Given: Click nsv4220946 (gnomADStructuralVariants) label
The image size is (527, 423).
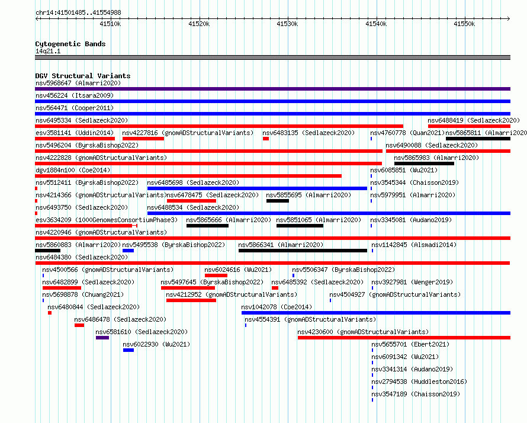Looking at the screenshot, I should [101, 232].
